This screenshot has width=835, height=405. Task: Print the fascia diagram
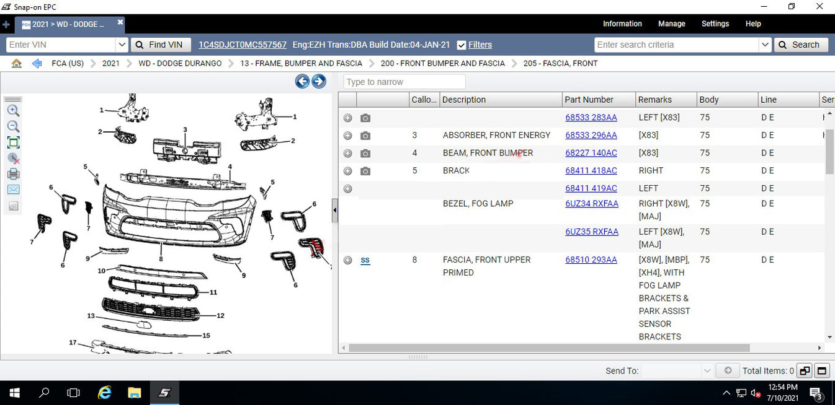13,174
